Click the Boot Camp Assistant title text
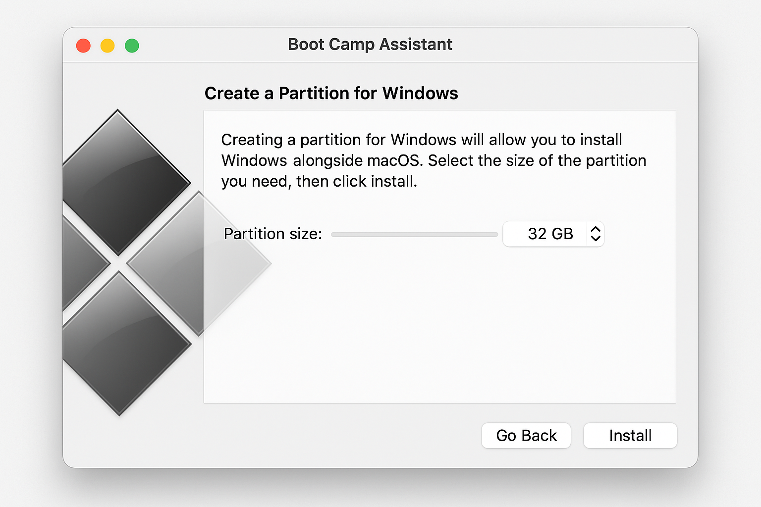The height and width of the screenshot is (507, 761). click(370, 45)
